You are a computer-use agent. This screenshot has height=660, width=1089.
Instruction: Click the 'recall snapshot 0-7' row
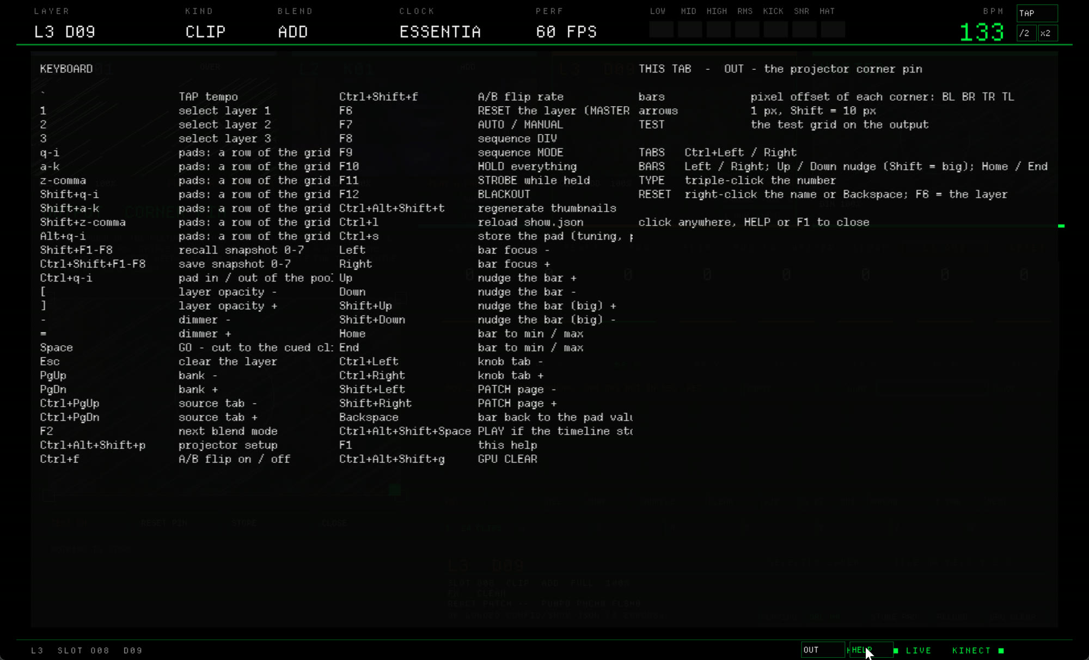point(241,250)
